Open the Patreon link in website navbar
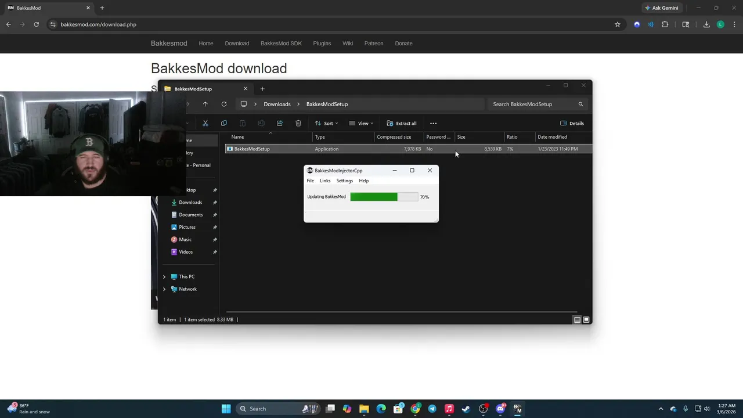The image size is (743, 418). pyautogui.click(x=374, y=44)
